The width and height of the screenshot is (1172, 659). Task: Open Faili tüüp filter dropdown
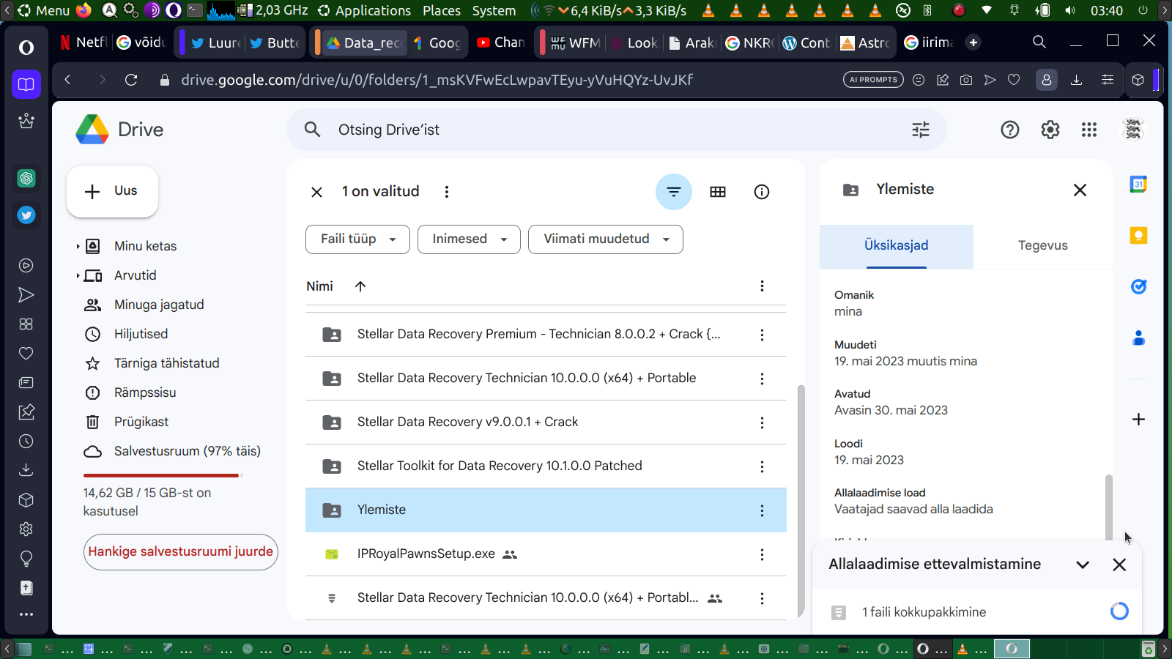coord(357,239)
